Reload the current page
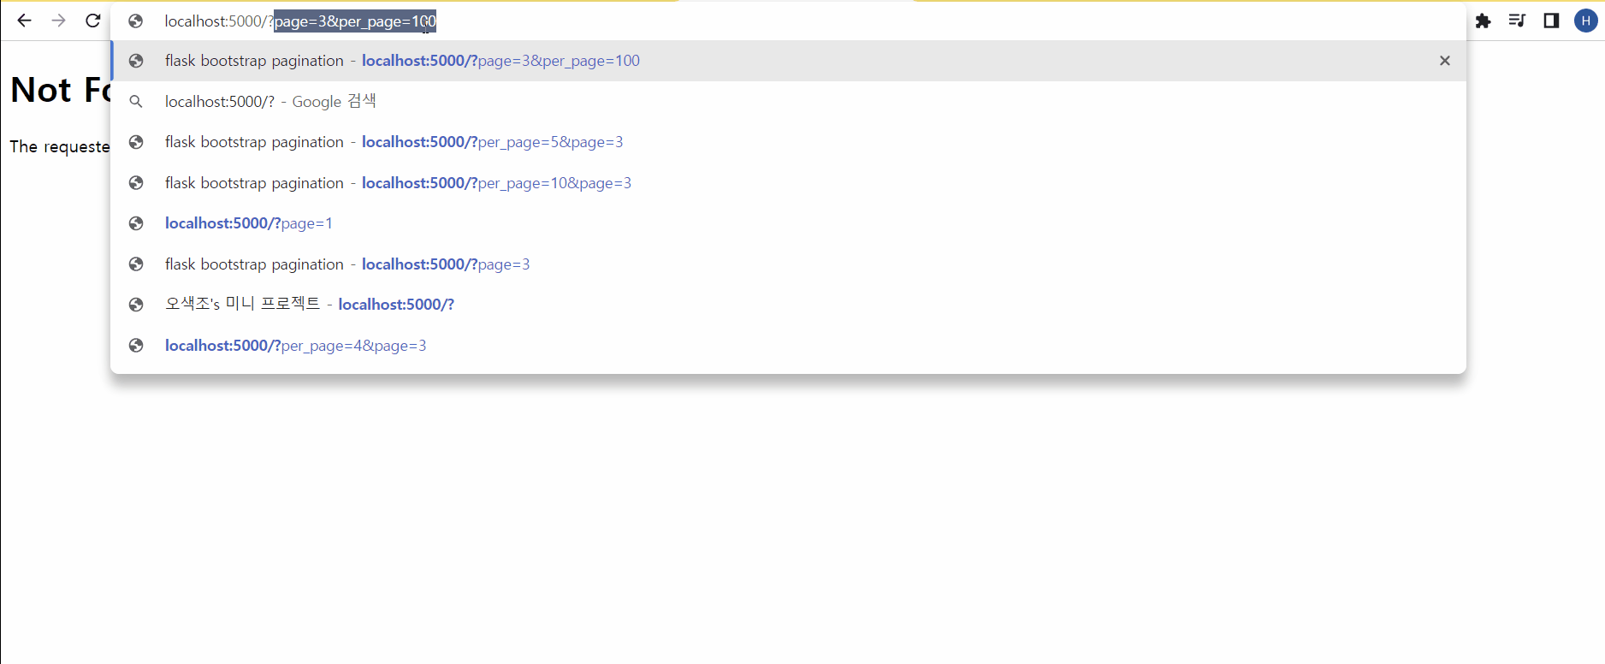Viewport: 1605px width, 664px height. tap(92, 21)
